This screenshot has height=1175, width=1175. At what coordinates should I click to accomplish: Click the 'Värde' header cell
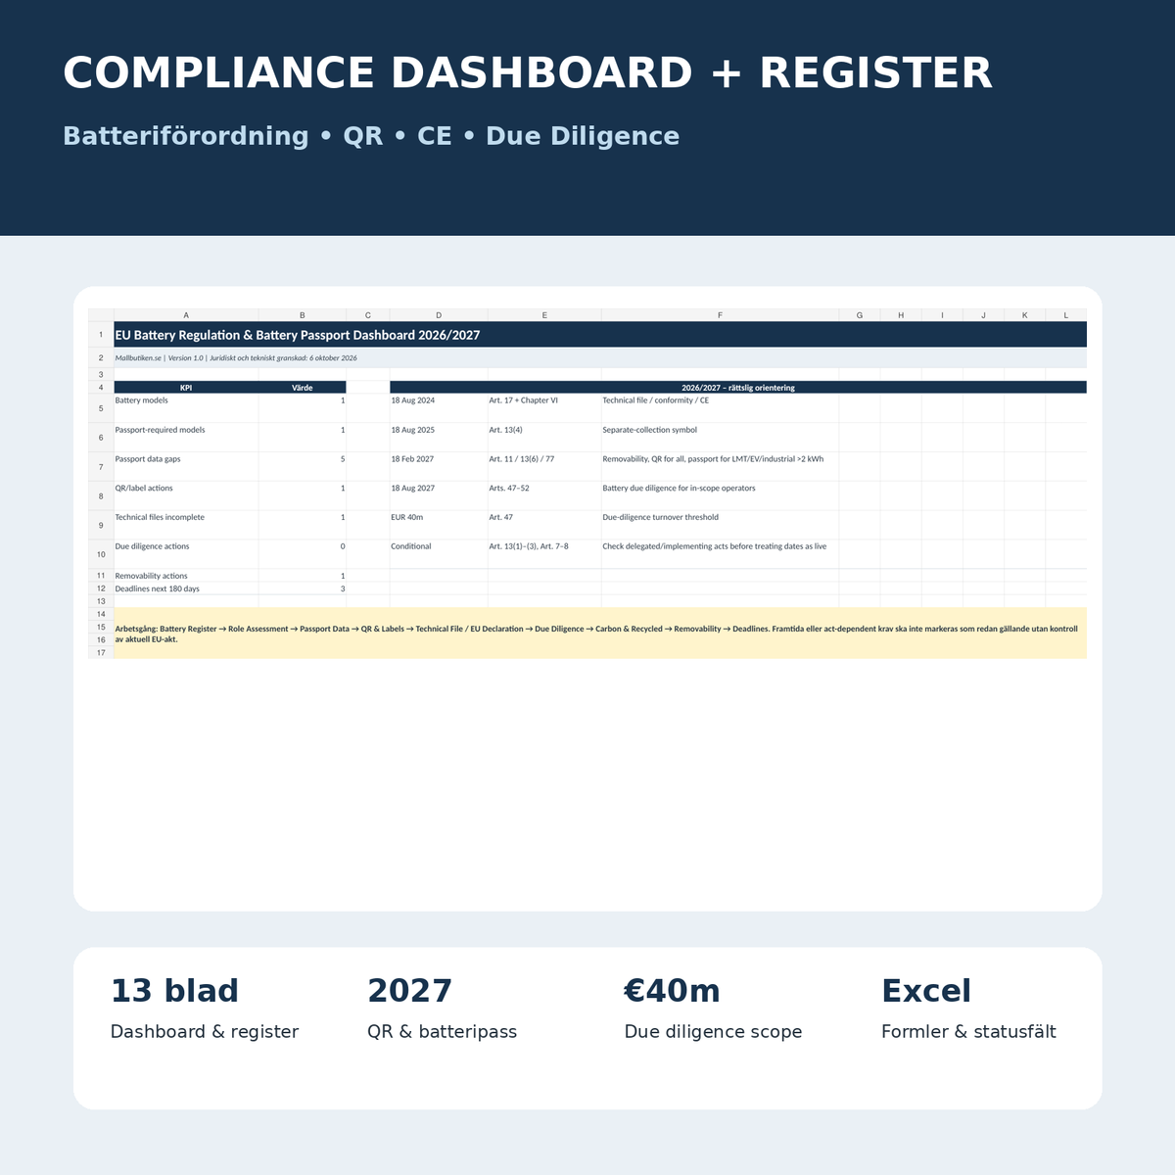(303, 388)
